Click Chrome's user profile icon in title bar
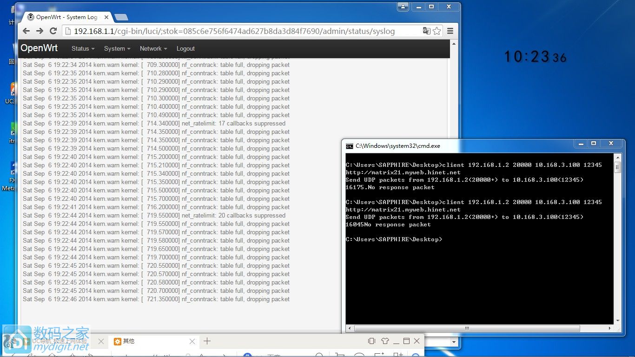 tap(403, 7)
